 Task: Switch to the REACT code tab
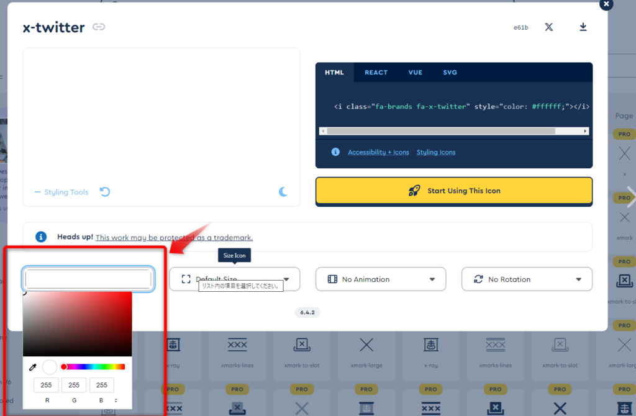coord(376,73)
